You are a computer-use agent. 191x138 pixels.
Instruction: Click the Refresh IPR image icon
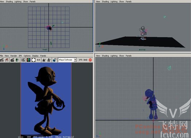click(x=17, y=60)
